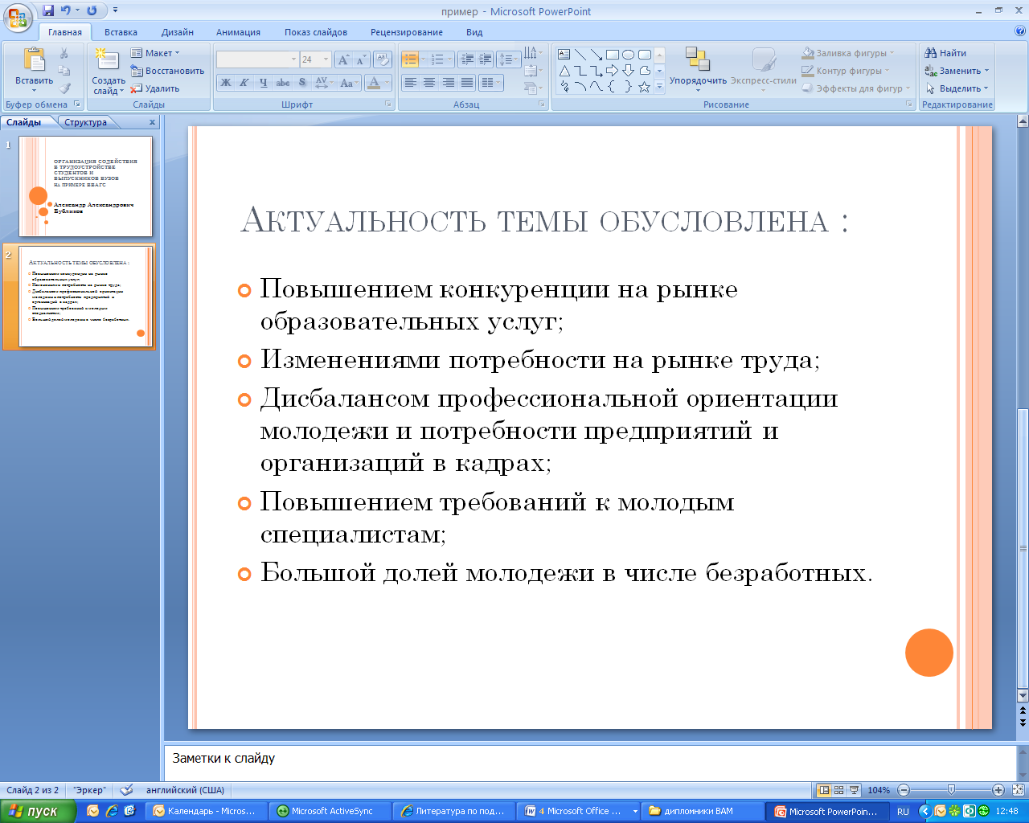Select the Oval shape
Screen dimensions: 1029x823
(x=629, y=55)
